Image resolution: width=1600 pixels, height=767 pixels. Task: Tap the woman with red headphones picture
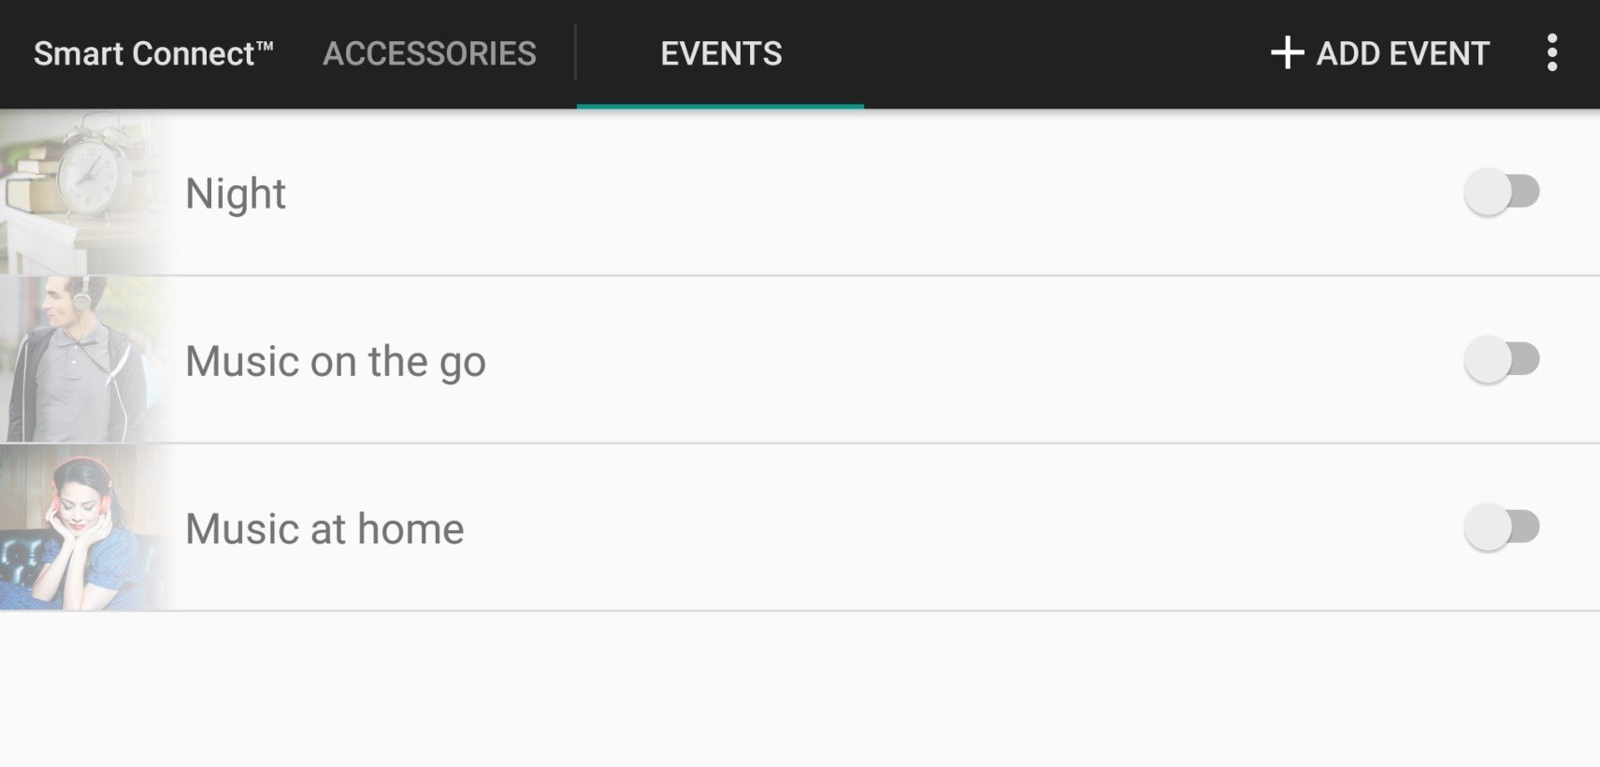(86, 528)
